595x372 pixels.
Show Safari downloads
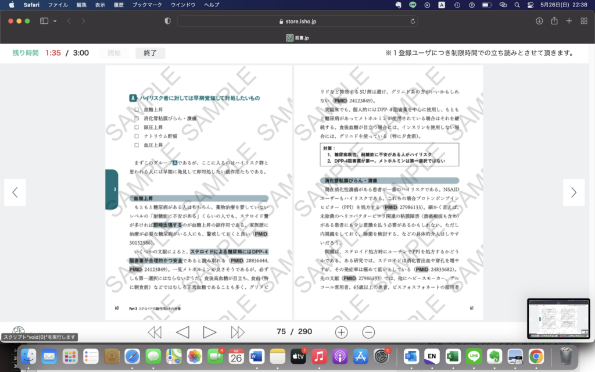(539, 21)
